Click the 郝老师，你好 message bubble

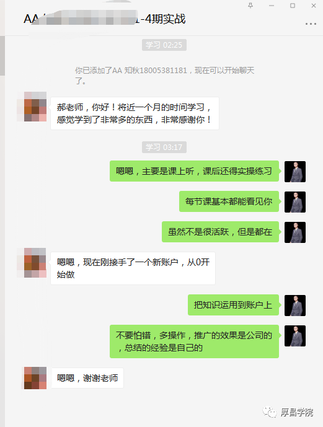point(135,113)
